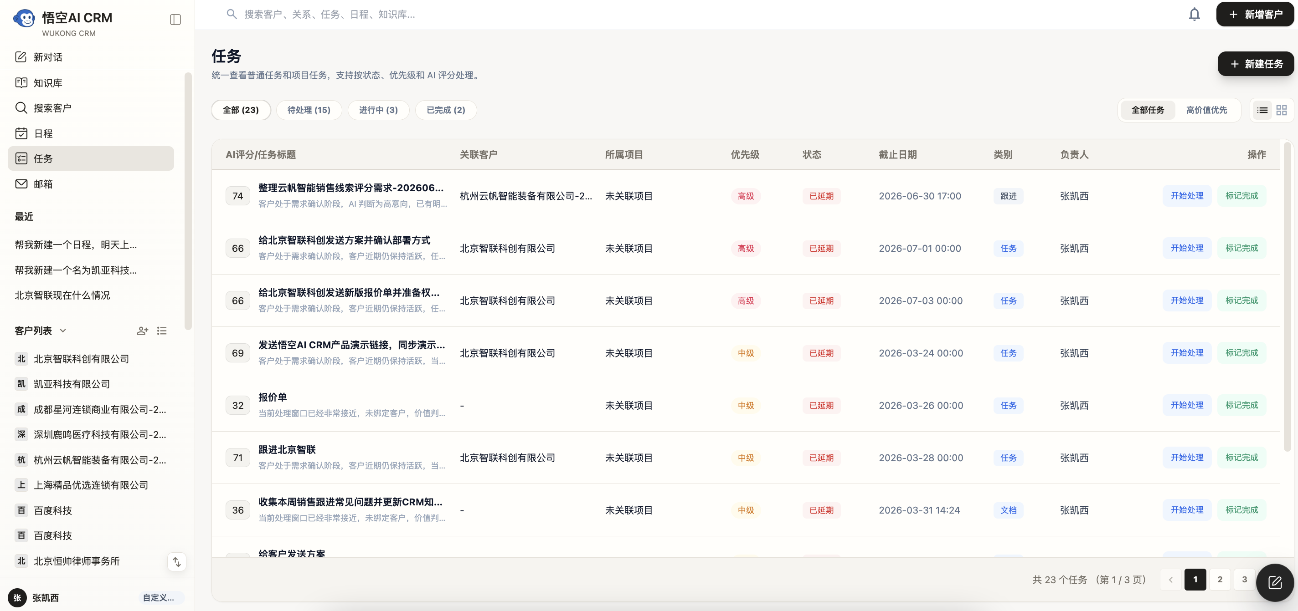Switch to list view icon
This screenshot has width=1298, height=611.
click(x=1262, y=110)
